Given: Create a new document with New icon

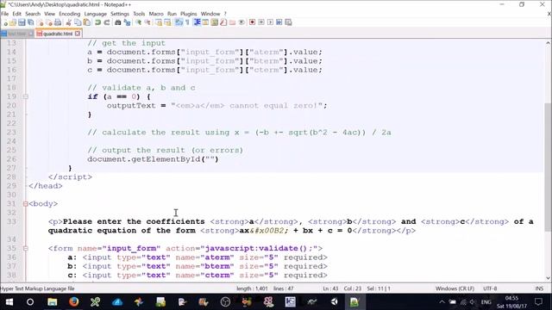Looking at the screenshot, I should 5,22.
